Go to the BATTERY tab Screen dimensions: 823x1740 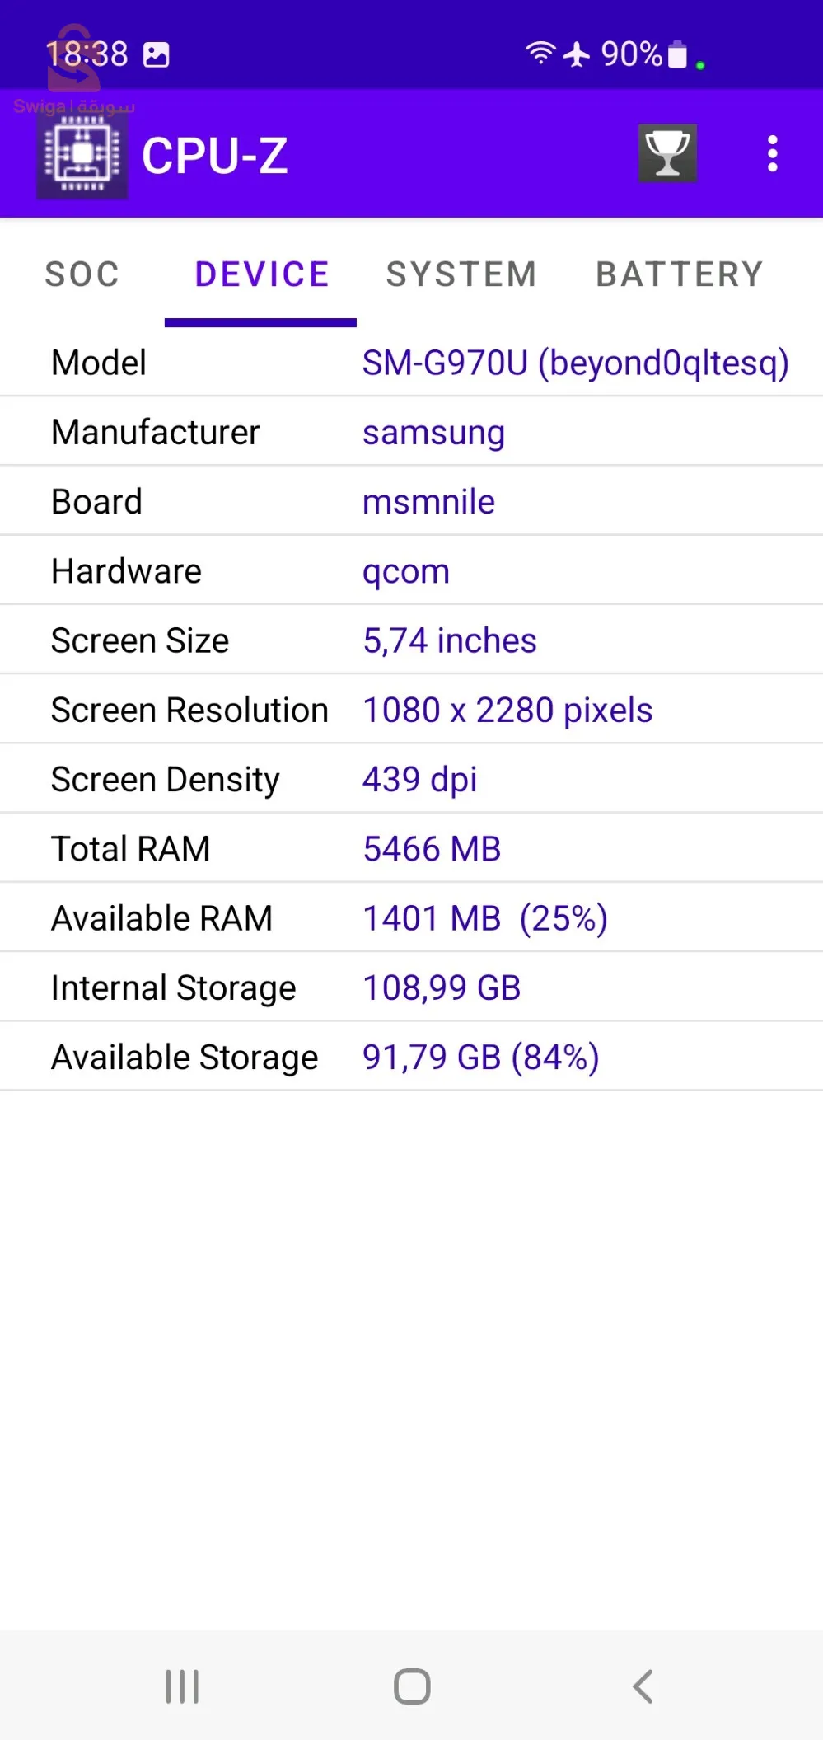[x=680, y=274]
